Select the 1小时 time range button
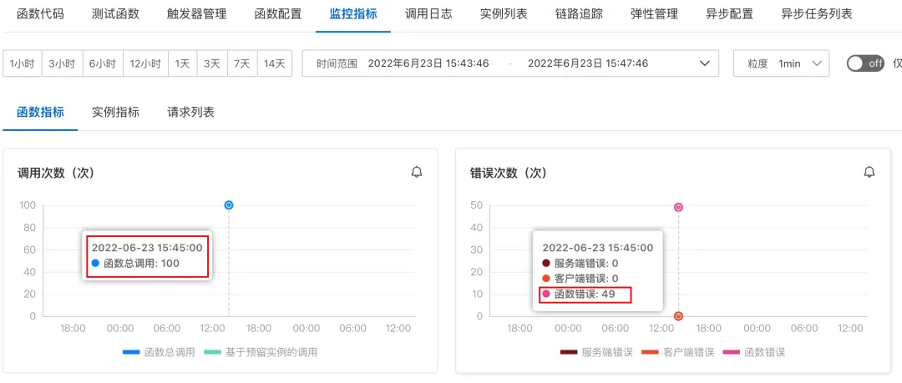This screenshot has width=902, height=383. point(23,63)
